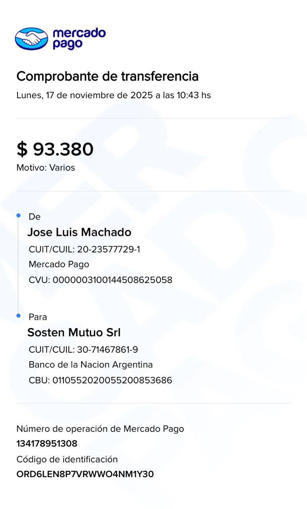Click the "mercado pago" brand wordmark
The image size is (307, 509).
pyautogui.click(x=79, y=39)
